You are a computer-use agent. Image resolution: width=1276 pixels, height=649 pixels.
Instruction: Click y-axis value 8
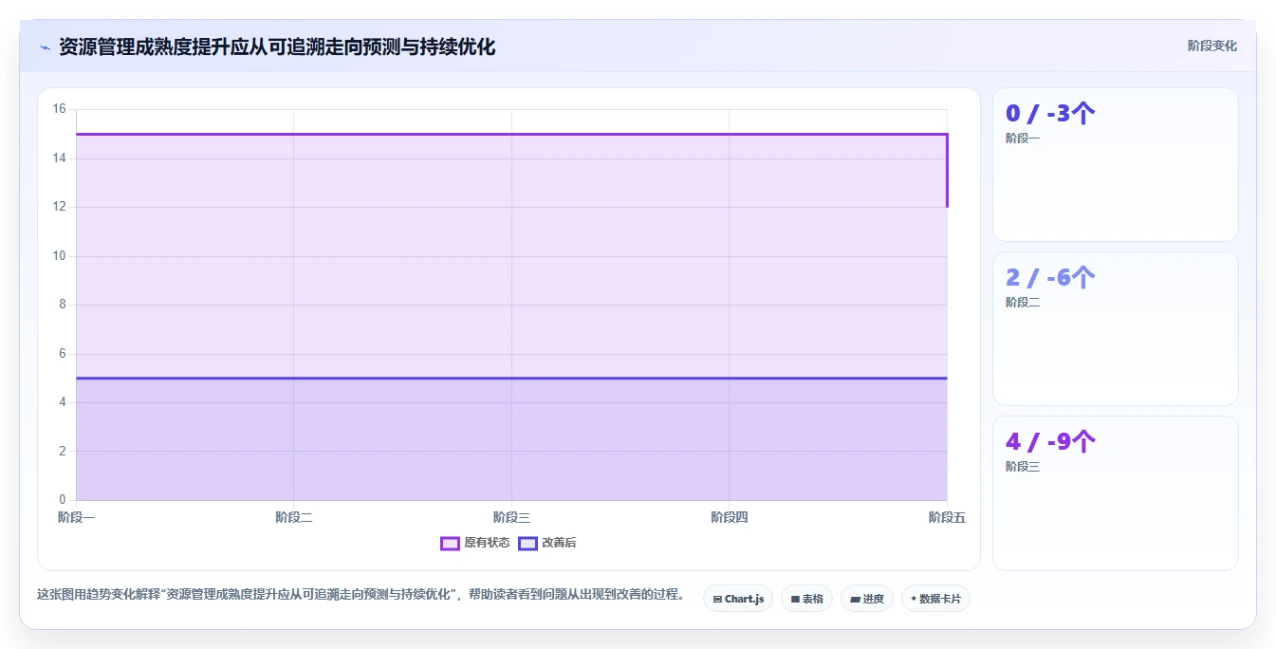tap(62, 305)
